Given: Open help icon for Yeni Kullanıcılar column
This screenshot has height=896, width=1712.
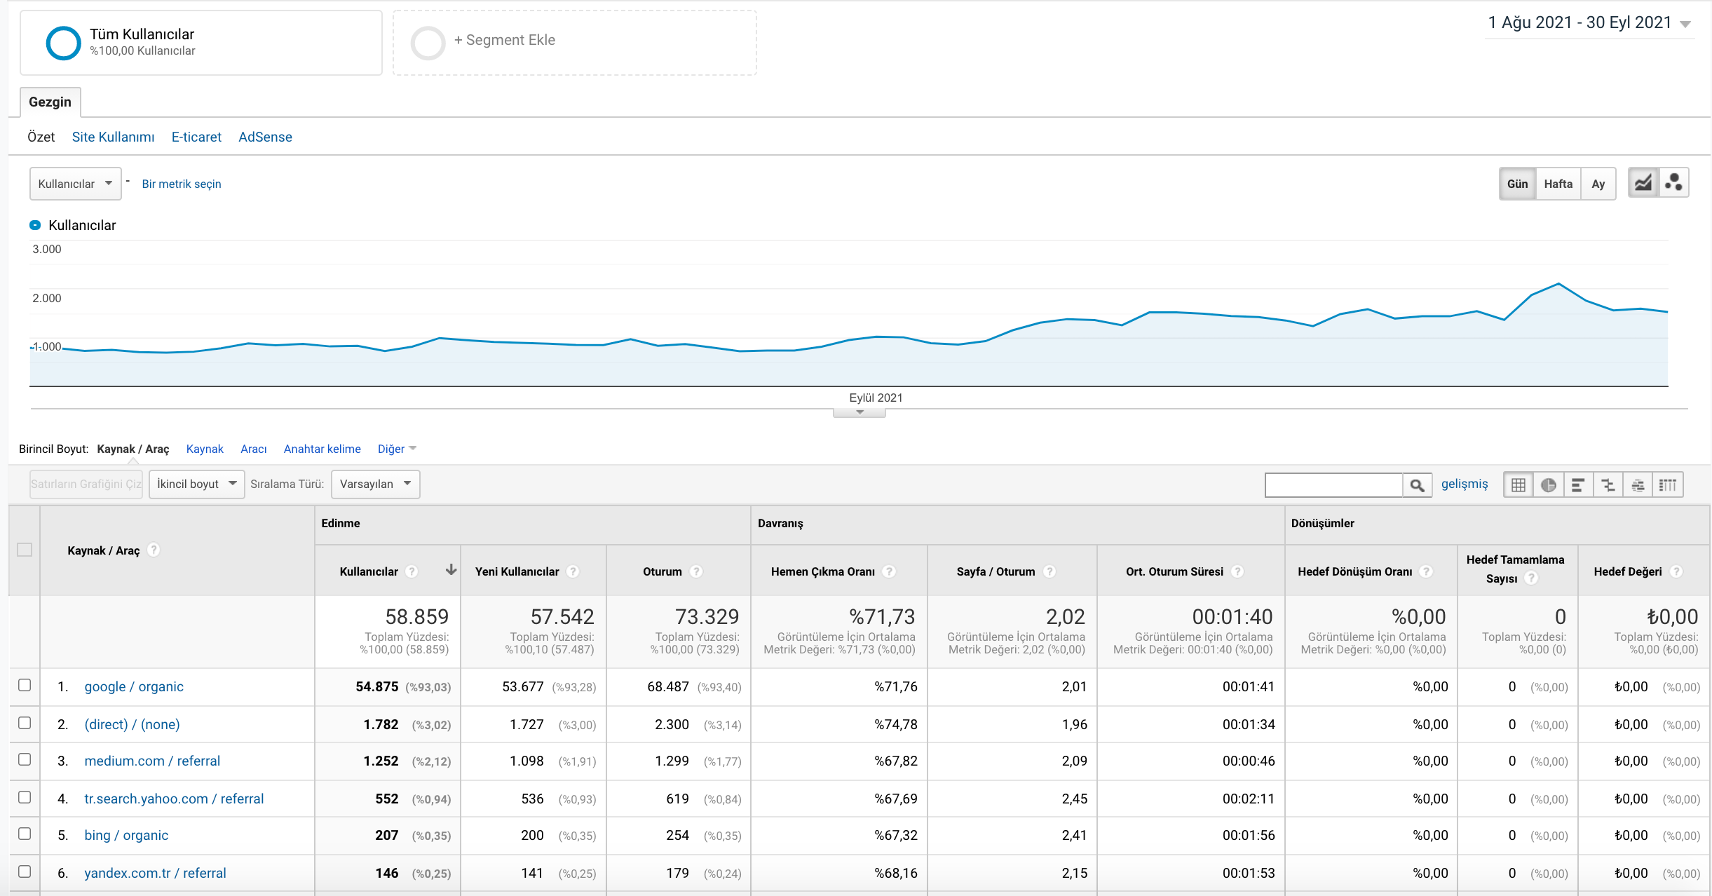Looking at the screenshot, I should [573, 571].
